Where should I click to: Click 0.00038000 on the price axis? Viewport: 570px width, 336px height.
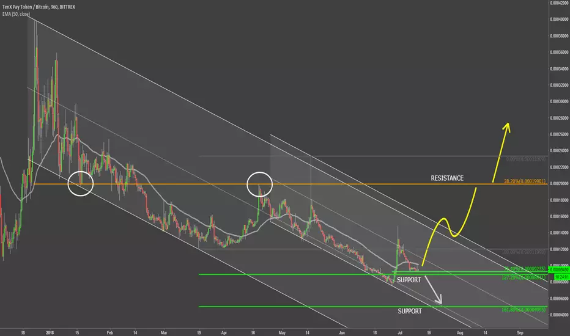[x=559, y=36]
